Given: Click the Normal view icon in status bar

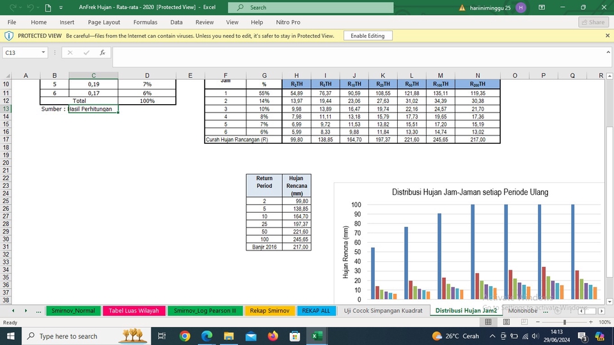Looking at the screenshot, I should [489, 322].
